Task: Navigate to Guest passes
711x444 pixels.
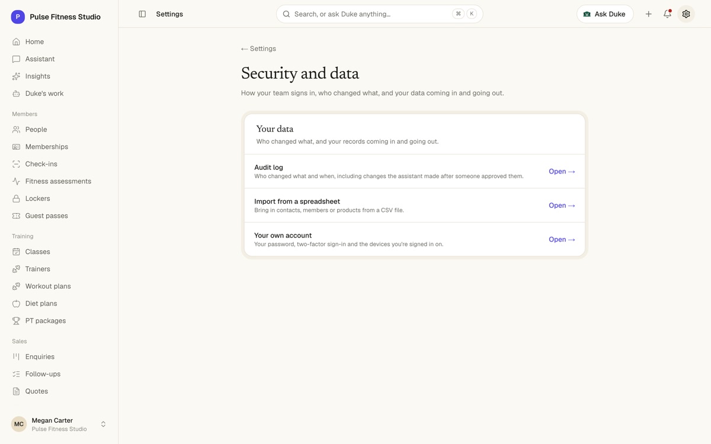Action: point(46,215)
